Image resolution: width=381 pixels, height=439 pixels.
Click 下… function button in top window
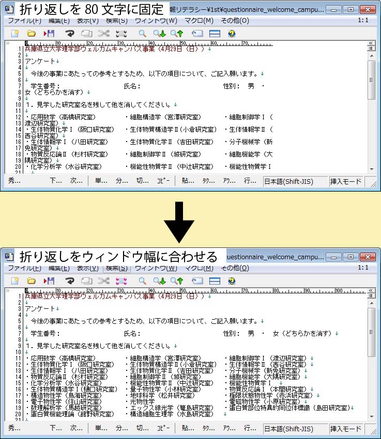(56, 181)
